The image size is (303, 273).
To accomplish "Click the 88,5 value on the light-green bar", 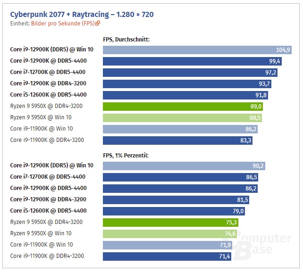I will tap(255, 118).
